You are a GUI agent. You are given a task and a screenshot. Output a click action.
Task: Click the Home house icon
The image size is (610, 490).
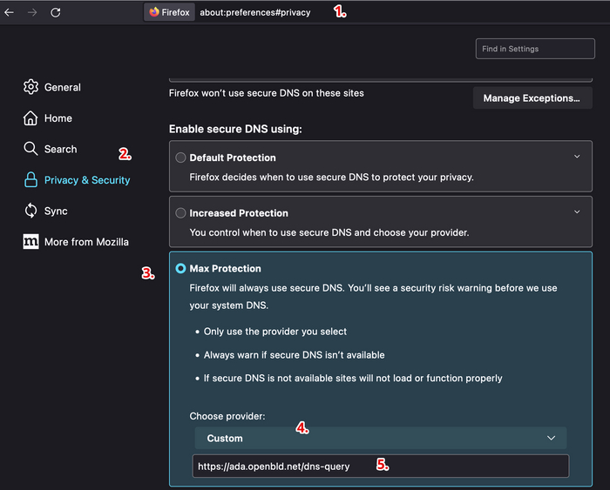[30, 118]
